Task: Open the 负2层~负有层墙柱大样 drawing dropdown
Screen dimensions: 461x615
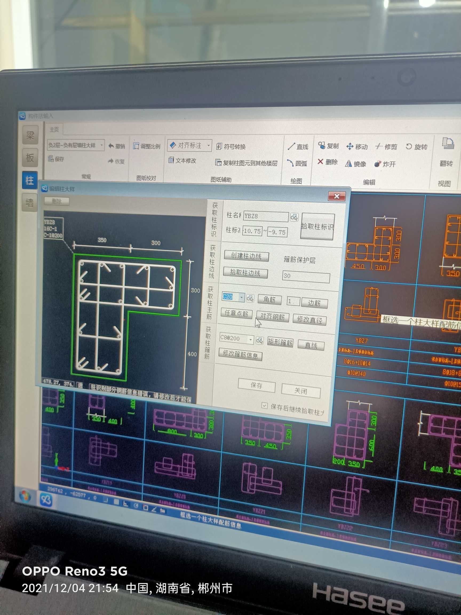Action: 76,145
